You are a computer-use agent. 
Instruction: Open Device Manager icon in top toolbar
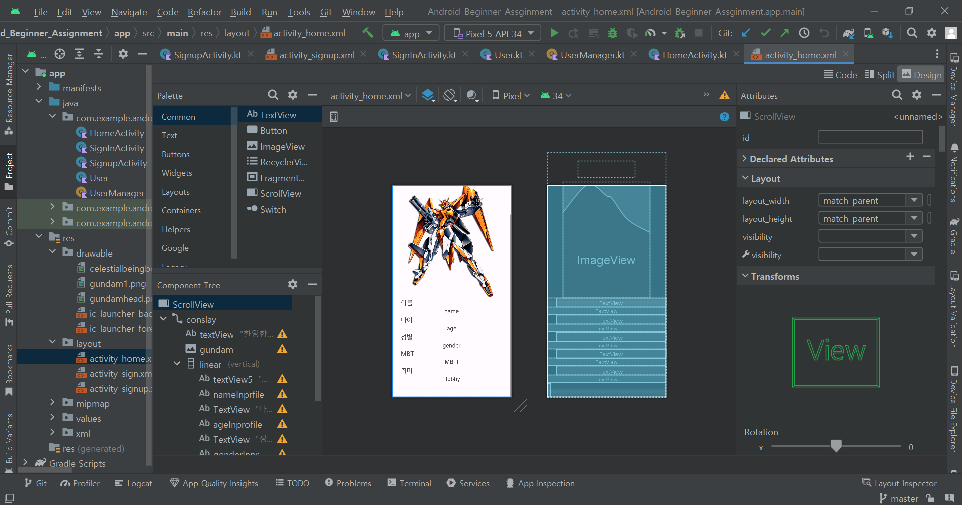[868, 33]
